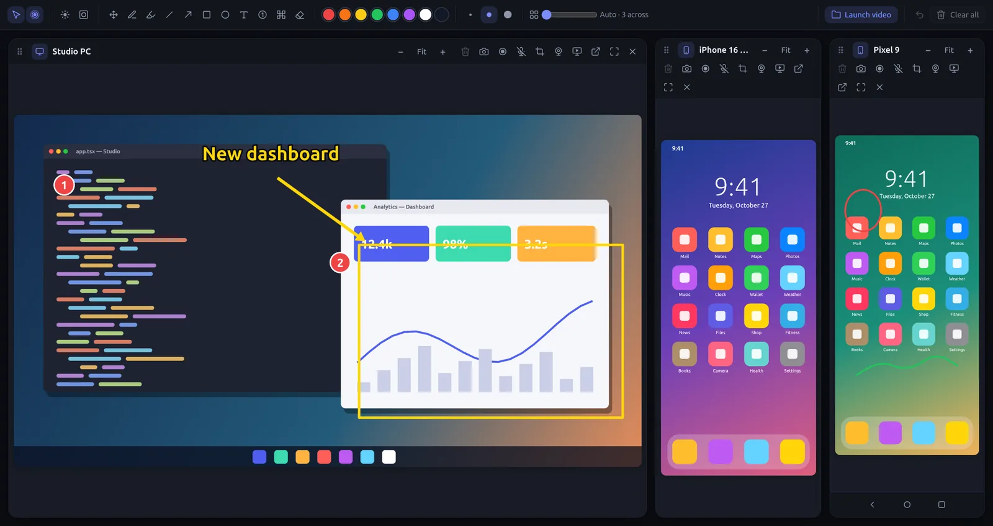
Task: Launch video from toolbar
Action: (x=861, y=15)
